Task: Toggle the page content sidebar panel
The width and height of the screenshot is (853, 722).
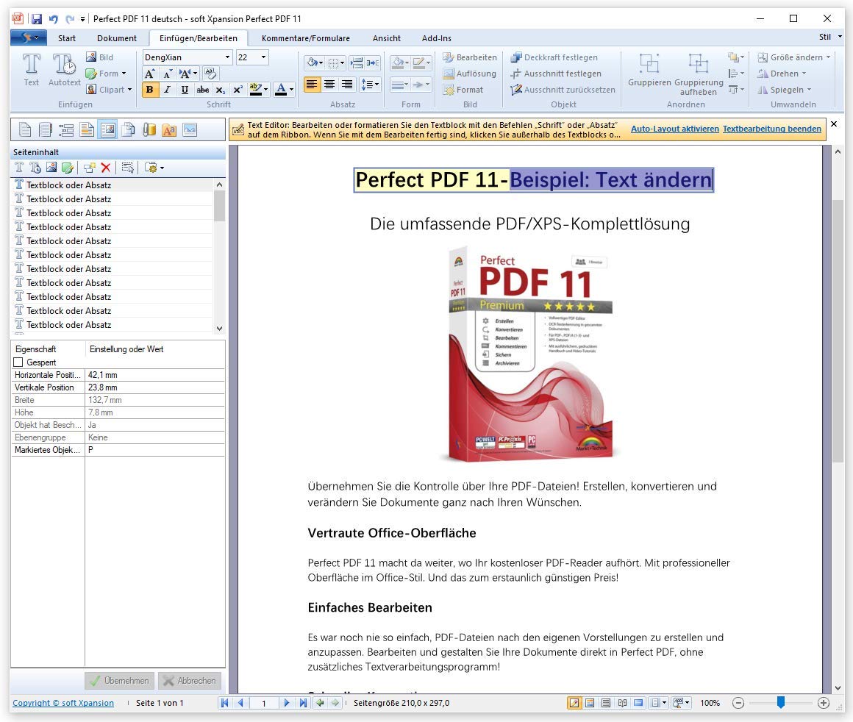Action: [x=107, y=130]
